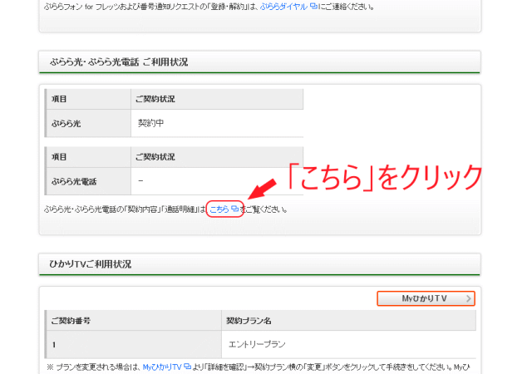Click the 項目 header above ぷらら光電話
The width and height of the screenshot is (532, 374).
tap(88, 157)
